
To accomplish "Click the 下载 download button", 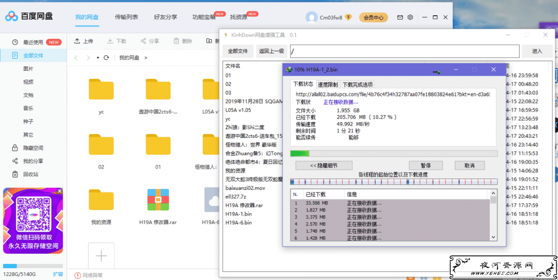I will [x=117, y=41].
